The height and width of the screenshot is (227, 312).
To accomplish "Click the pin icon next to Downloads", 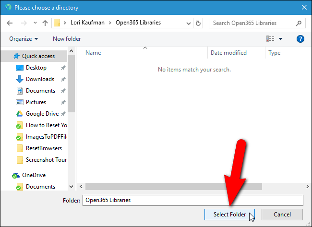I will [63, 79].
